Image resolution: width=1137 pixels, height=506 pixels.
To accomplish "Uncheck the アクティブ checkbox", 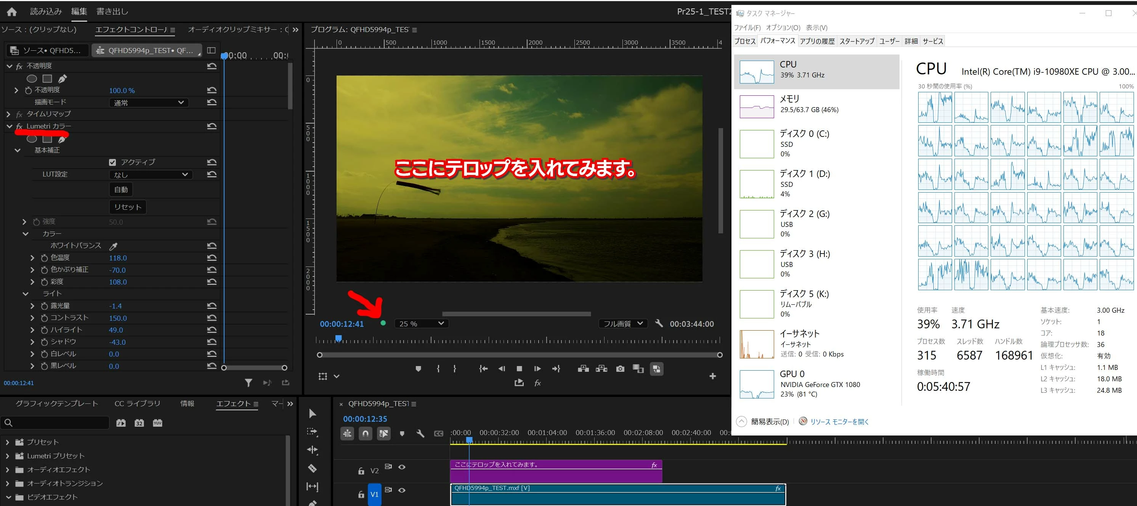I will tap(112, 162).
